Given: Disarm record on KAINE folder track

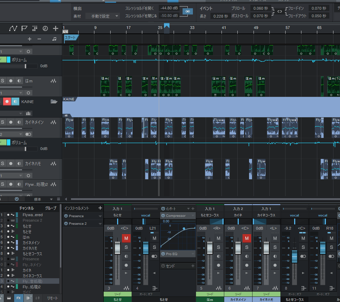Looking at the screenshot, I should coord(7,102).
